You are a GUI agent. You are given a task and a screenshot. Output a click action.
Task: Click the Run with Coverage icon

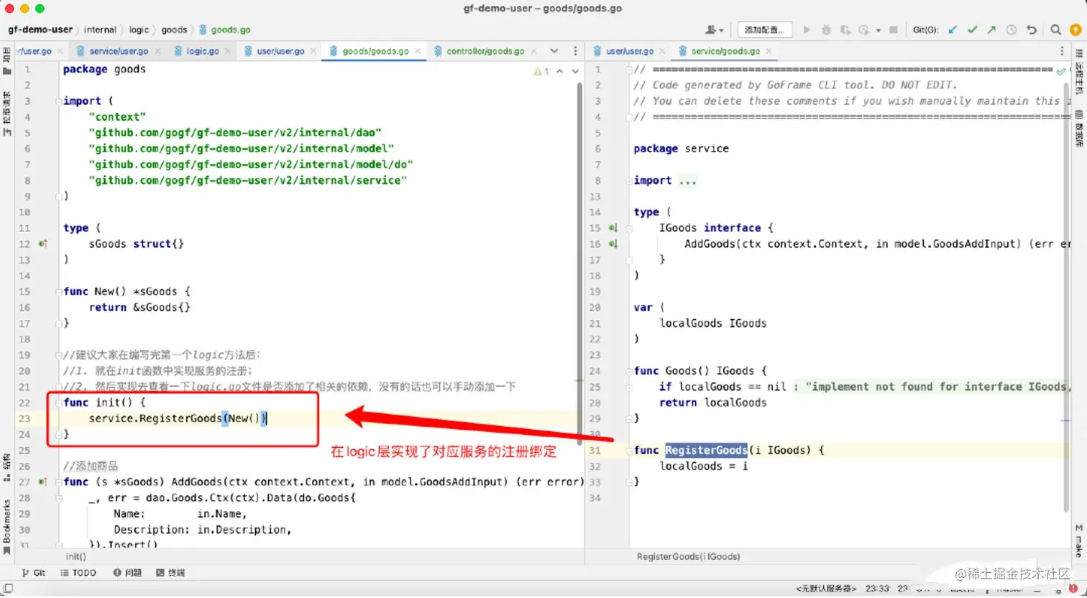[845, 29]
